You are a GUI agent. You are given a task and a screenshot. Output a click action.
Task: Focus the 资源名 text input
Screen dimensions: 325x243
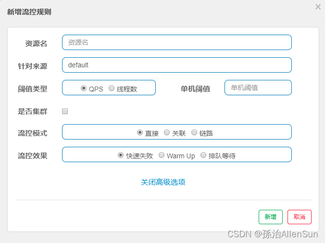[x=177, y=42]
